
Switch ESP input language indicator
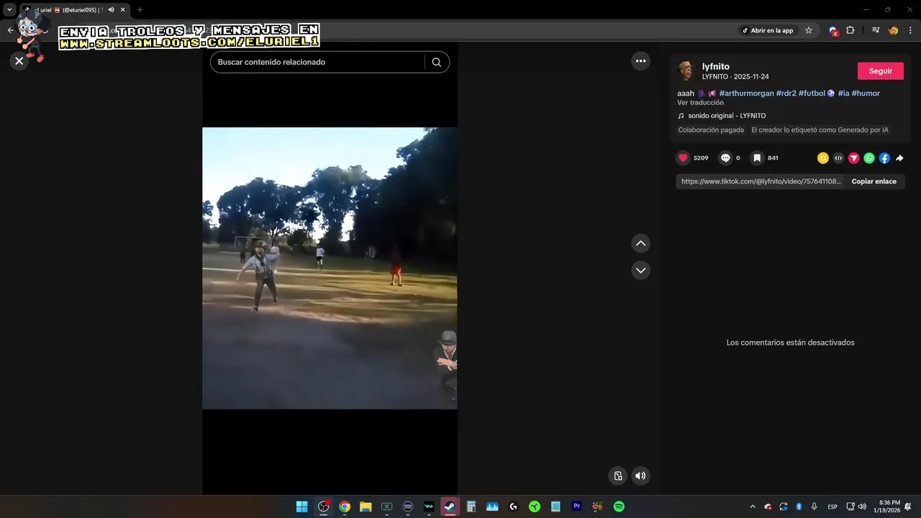pos(832,506)
